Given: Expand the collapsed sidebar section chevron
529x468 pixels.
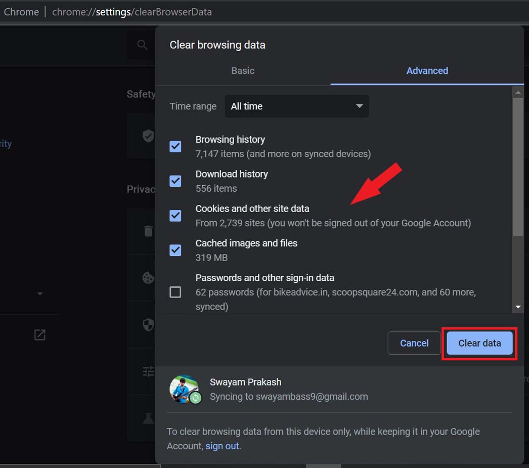Looking at the screenshot, I should click(x=40, y=293).
